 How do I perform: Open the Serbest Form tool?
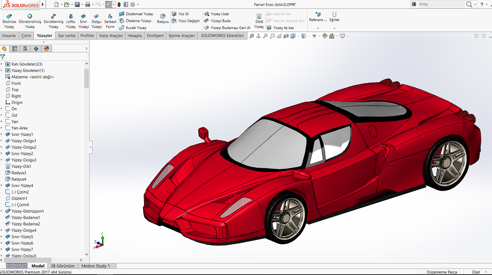[110, 21]
